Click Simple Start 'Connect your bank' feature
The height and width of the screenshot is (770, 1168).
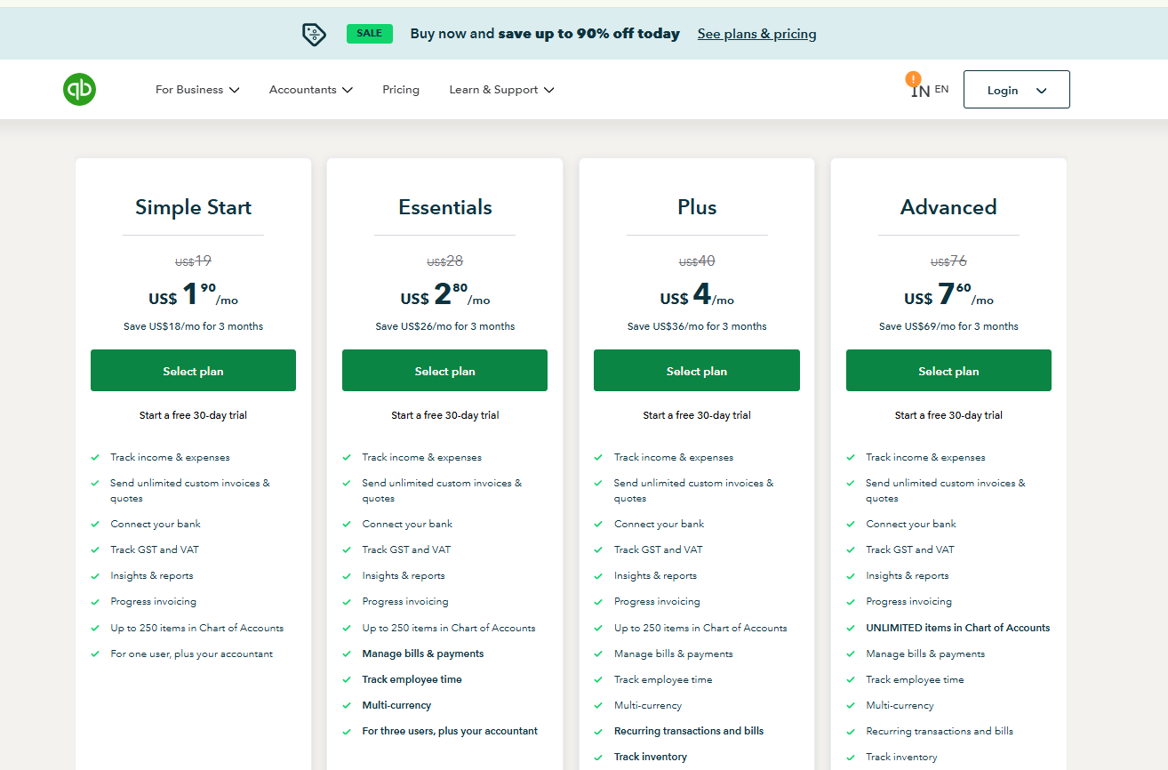point(156,524)
